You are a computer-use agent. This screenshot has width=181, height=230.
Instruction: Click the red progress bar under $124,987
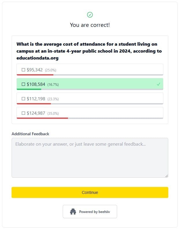(42, 118)
